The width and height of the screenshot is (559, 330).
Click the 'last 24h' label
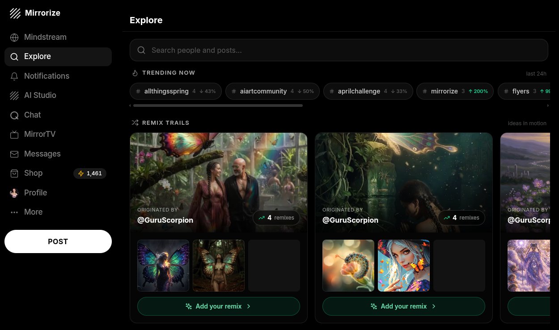(536, 74)
